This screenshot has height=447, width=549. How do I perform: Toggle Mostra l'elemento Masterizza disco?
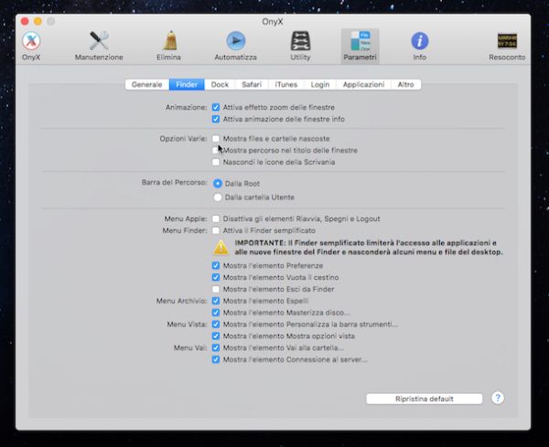(216, 313)
